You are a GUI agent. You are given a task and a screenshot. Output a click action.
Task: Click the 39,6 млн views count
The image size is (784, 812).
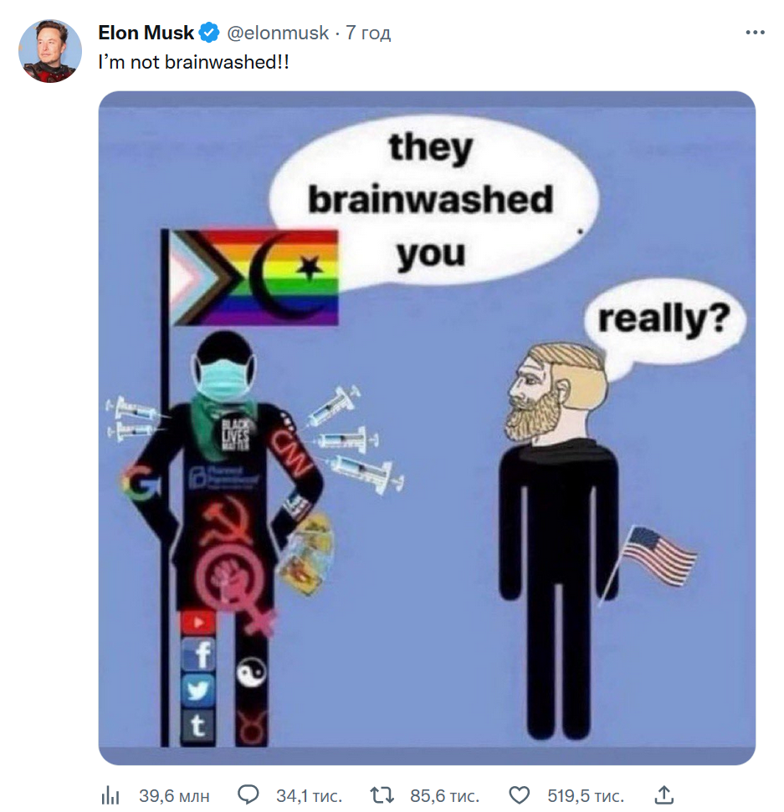coord(174,794)
